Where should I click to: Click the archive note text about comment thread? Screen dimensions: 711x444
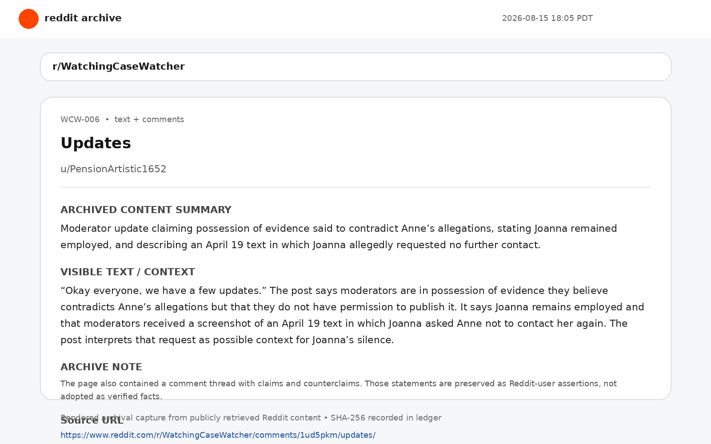339,390
